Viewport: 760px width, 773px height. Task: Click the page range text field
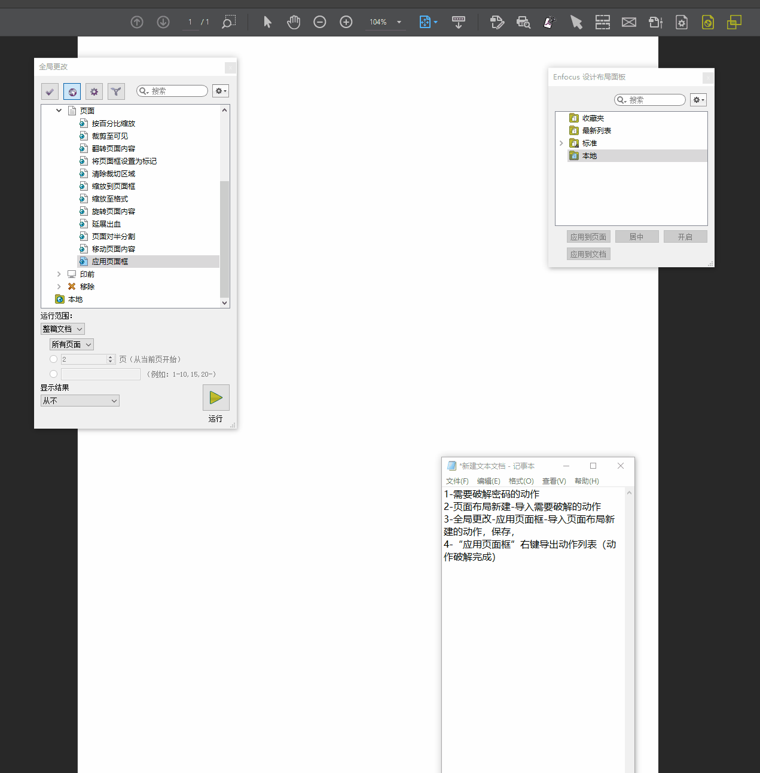click(x=100, y=374)
